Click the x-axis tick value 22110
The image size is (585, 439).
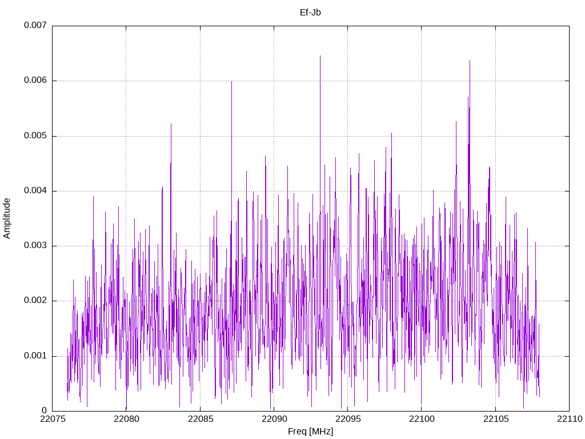pyautogui.click(x=570, y=419)
